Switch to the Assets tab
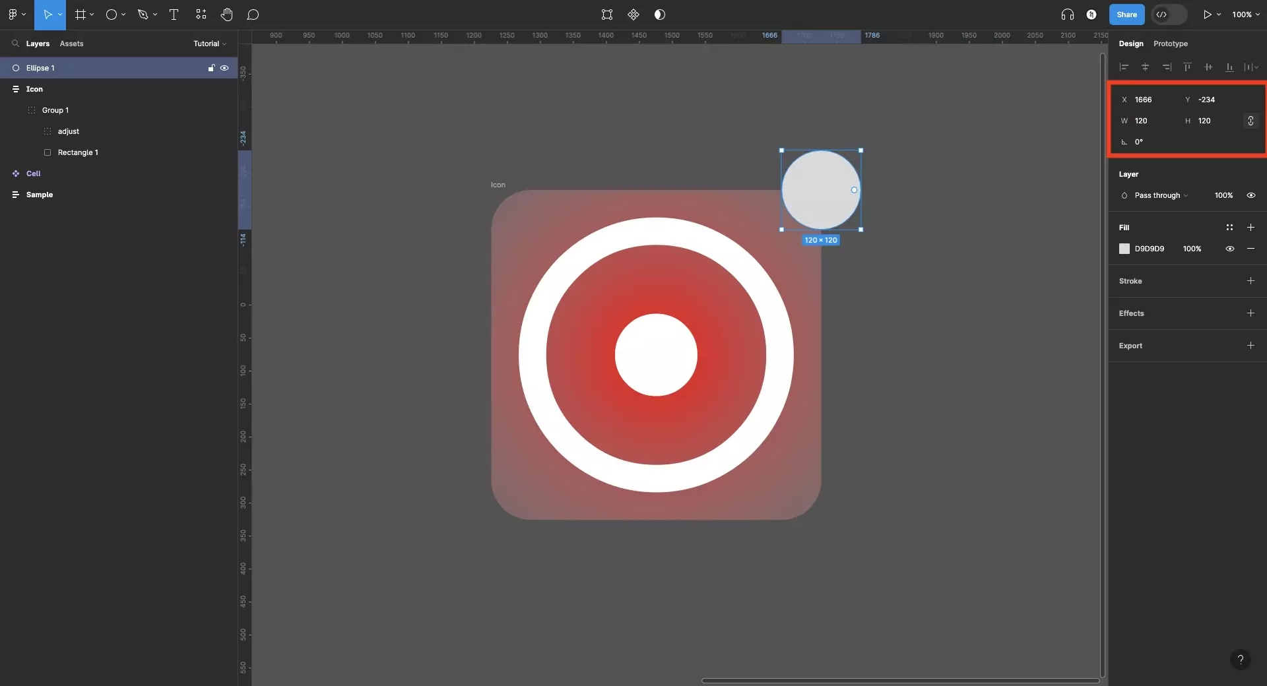 click(x=71, y=44)
